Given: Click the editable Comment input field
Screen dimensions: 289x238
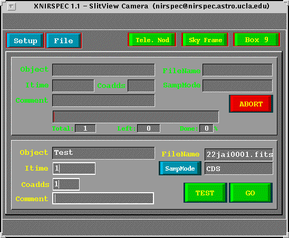Looking at the screenshot, I should point(103,199).
